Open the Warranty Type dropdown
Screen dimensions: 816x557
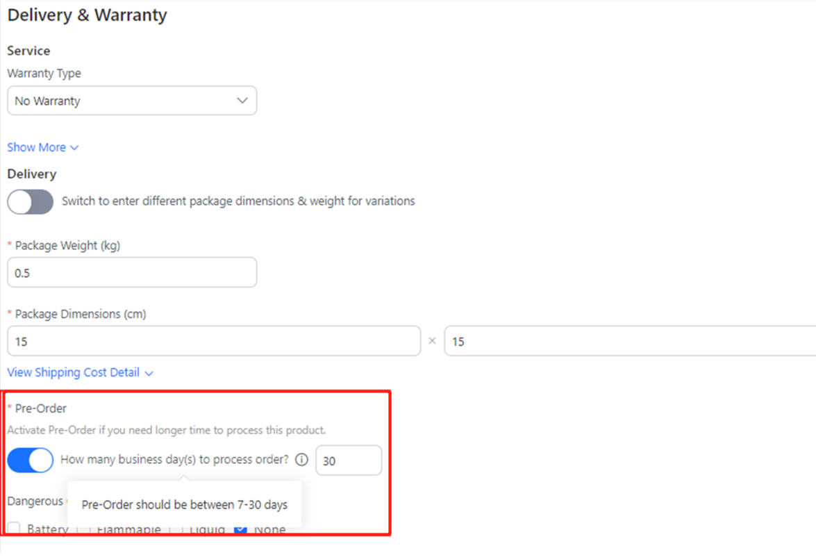click(131, 101)
